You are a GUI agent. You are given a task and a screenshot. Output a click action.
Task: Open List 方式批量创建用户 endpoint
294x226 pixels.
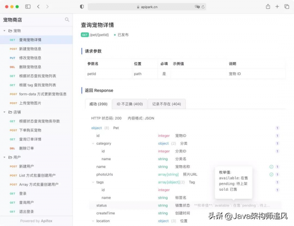pos(36,175)
